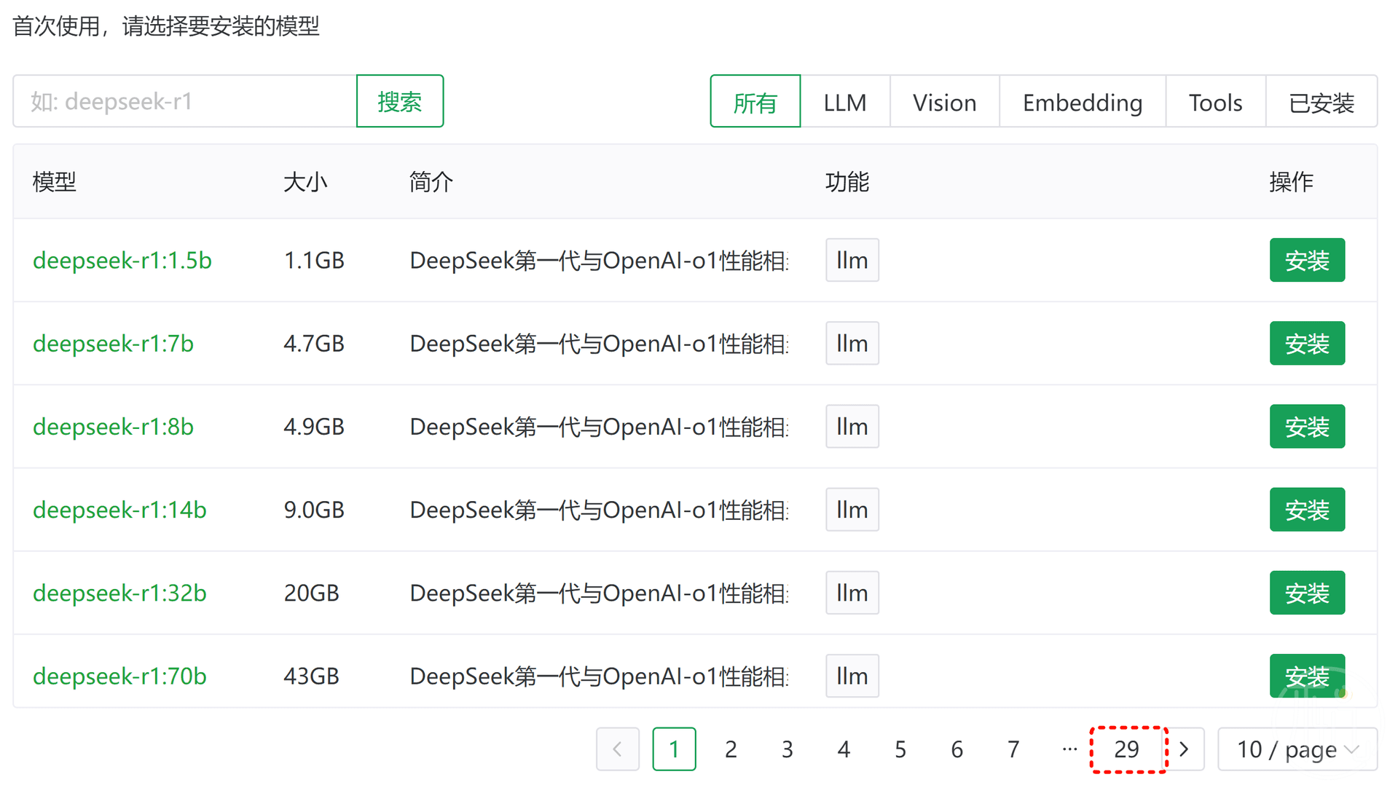This screenshot has width=1398, height=793.
Task: Click the 模型 column header
Action: (55, 181)
